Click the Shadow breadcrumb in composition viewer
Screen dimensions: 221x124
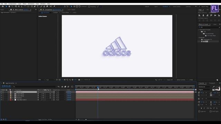coord(55,12)
